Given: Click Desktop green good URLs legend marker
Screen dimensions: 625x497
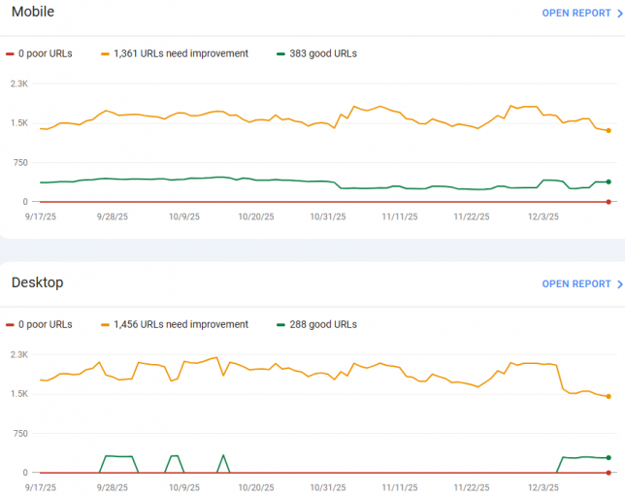Looking at the screenshot, I should click(x=281, y=324).
